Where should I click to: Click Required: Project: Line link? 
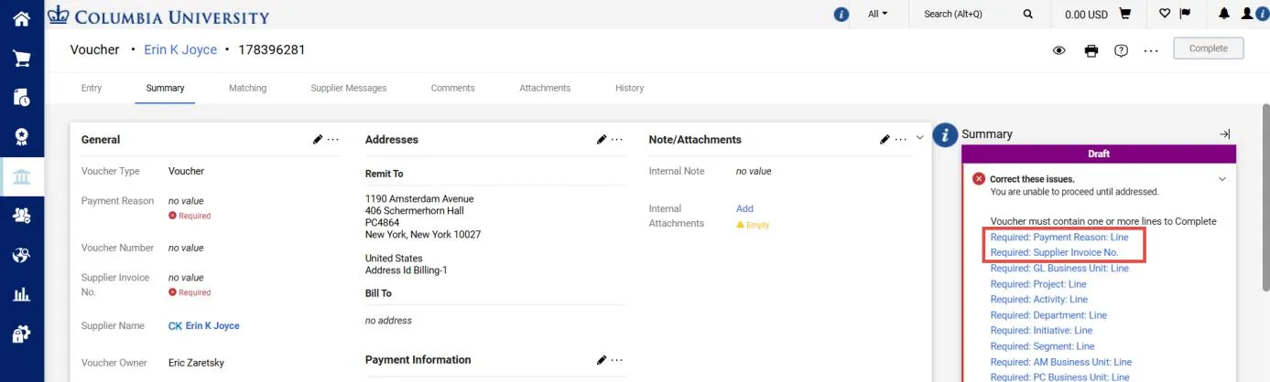1038,284
